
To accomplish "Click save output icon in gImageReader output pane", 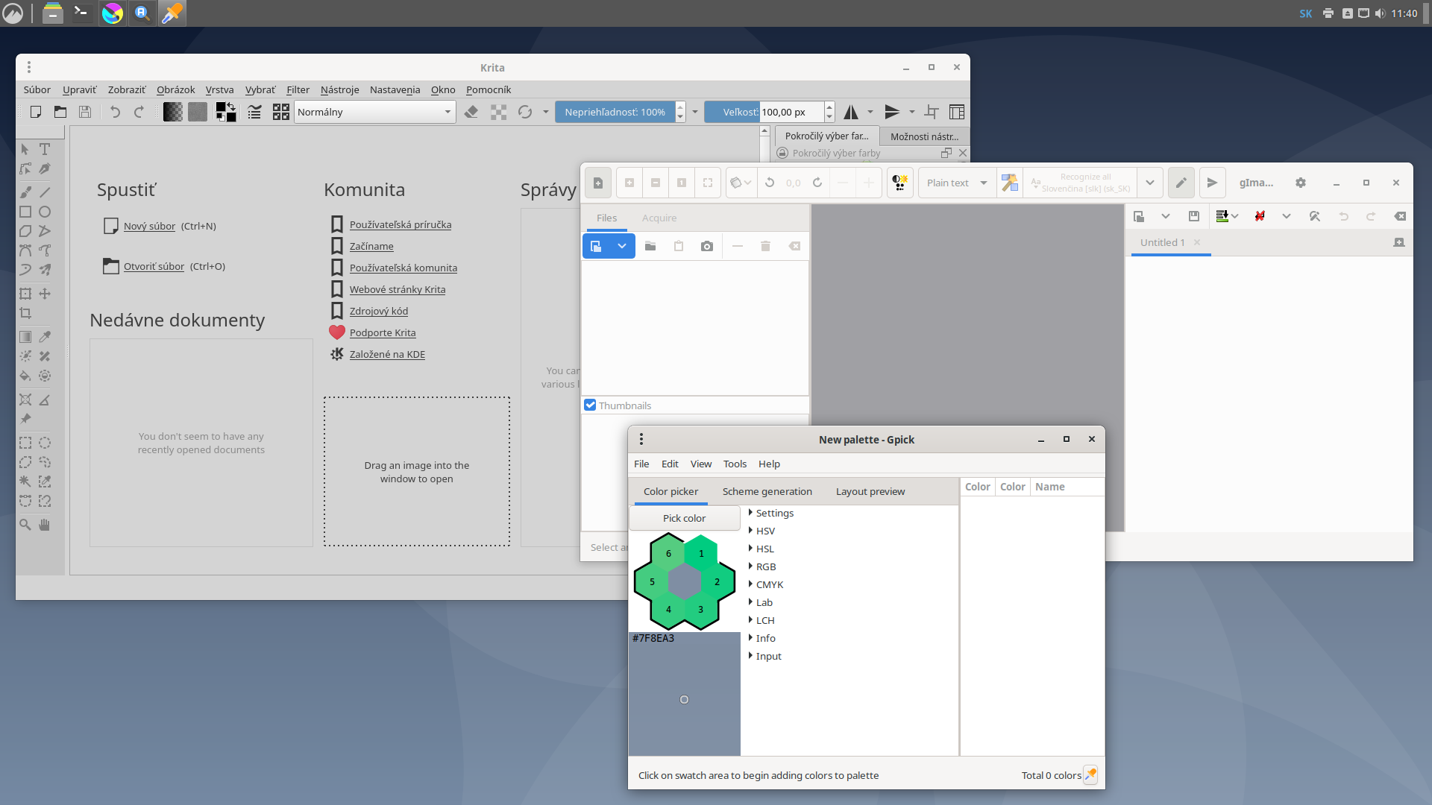I will 1194,216.
